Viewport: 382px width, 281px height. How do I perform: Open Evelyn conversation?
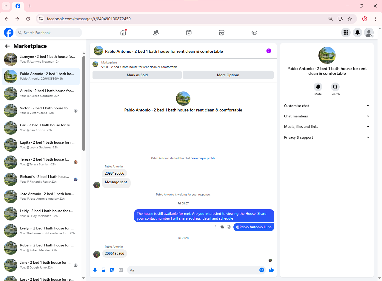(x=41, y=231)
